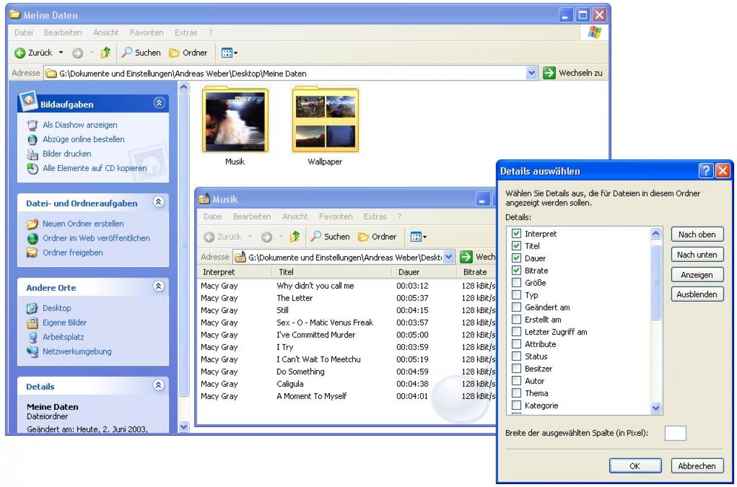
Task: Click Ausblenden button
Action: tap(697, 294)
